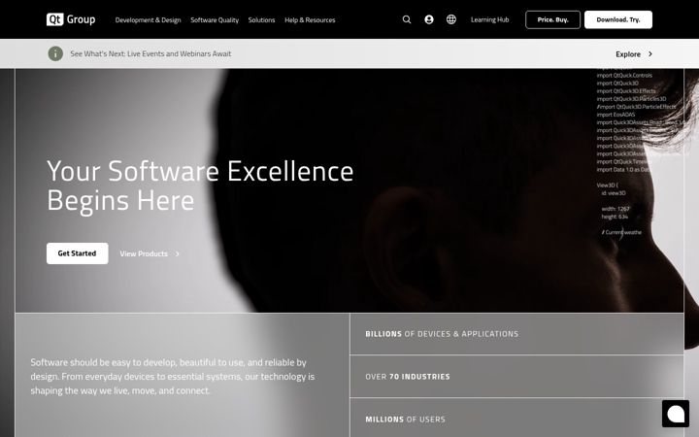This screenshot has height=437, width=699.
Task: Open Software Quality menu
Action: point(215,20)
